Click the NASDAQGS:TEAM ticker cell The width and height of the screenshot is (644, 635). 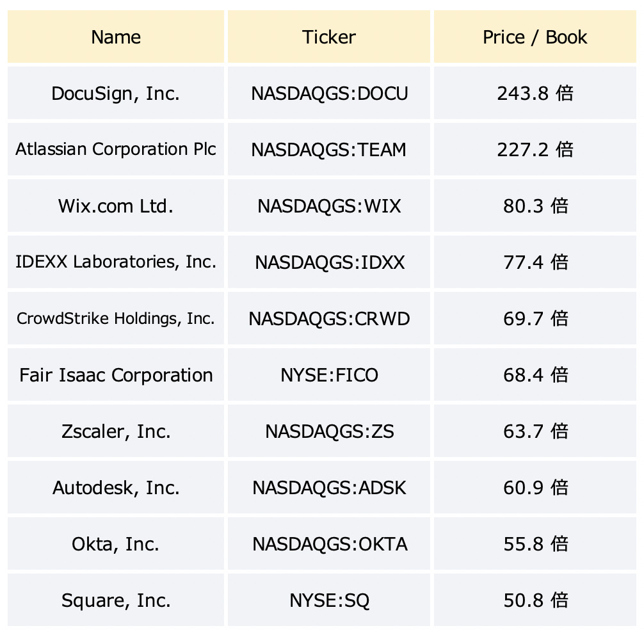pos(329,150)
